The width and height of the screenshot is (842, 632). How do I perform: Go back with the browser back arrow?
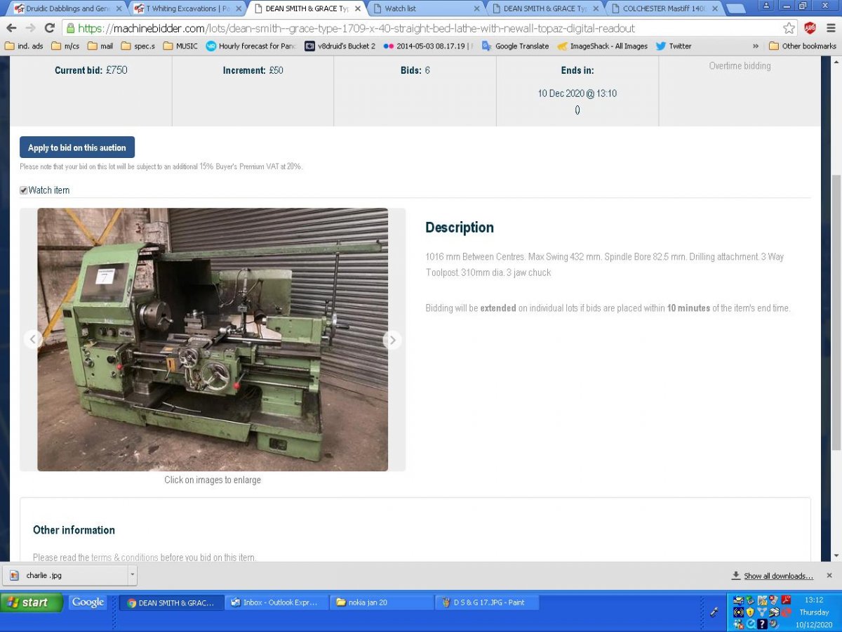pos(11,28)
